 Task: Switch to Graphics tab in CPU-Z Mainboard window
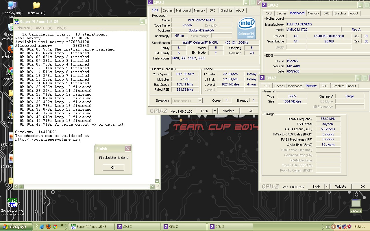click(341, 13)
